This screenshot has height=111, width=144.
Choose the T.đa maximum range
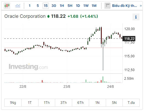pos(131,103)
